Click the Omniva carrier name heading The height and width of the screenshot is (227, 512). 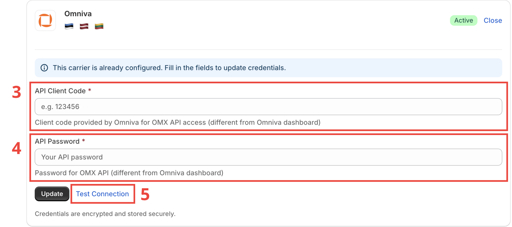(78, 14)
